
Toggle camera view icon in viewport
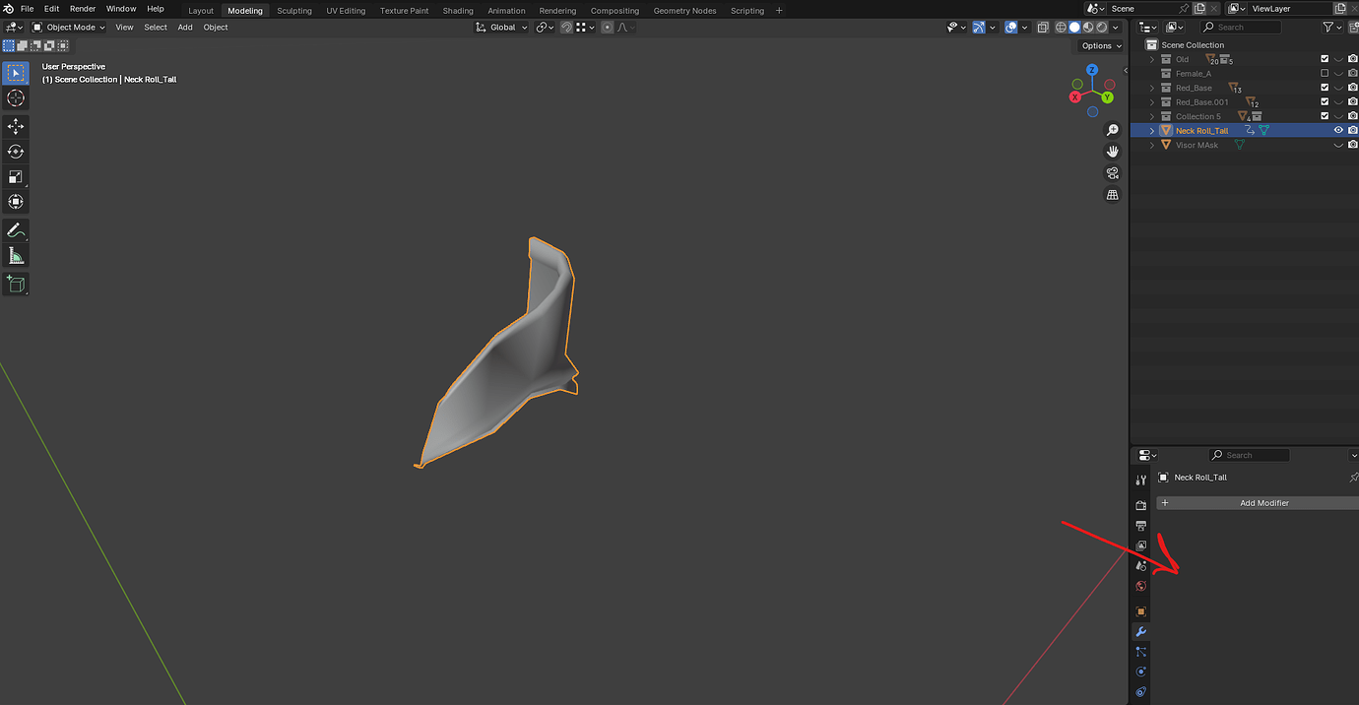(x=1113, y=173)
